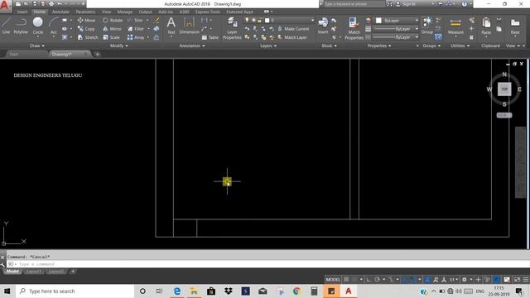Toggle ortho mode in status bar

point(369,280)
